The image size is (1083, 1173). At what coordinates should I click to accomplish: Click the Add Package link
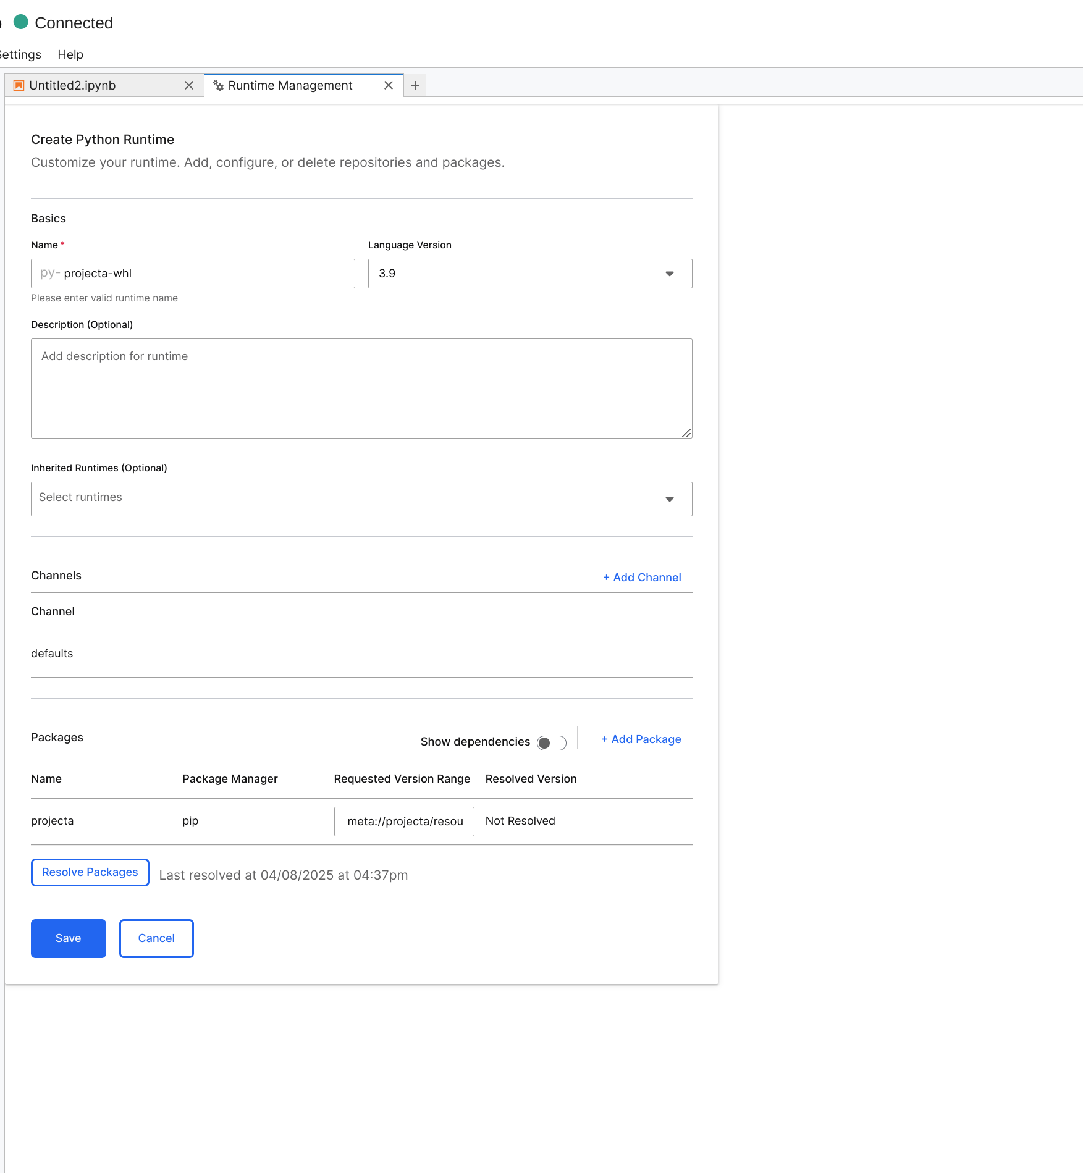pos(641,739)
